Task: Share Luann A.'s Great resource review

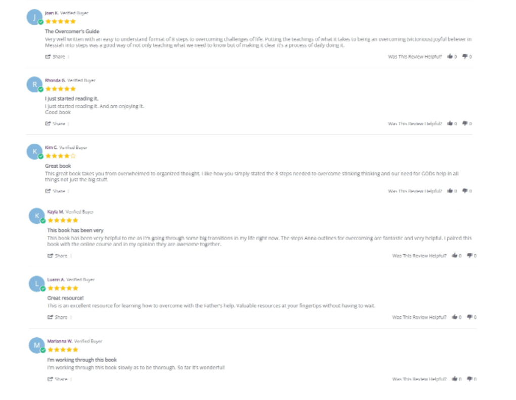Action: tap(58, 317)
